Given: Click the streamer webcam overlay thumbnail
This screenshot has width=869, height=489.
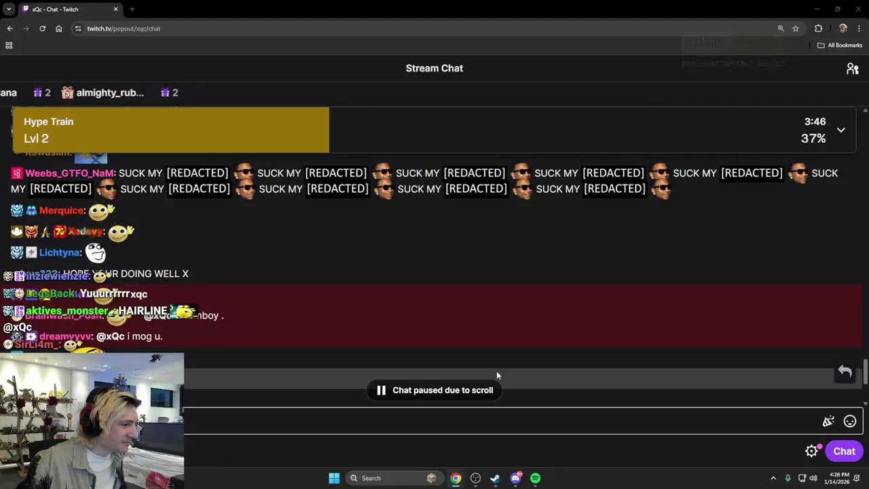Looking at the screenshot, I should coord(92,420).
